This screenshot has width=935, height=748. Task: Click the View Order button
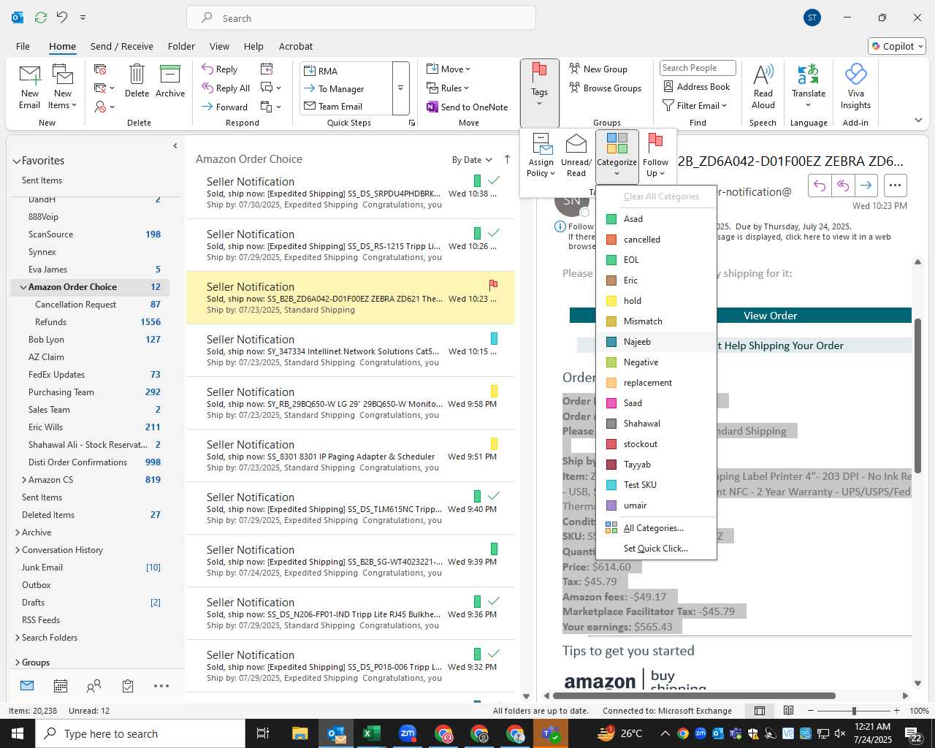770,316
